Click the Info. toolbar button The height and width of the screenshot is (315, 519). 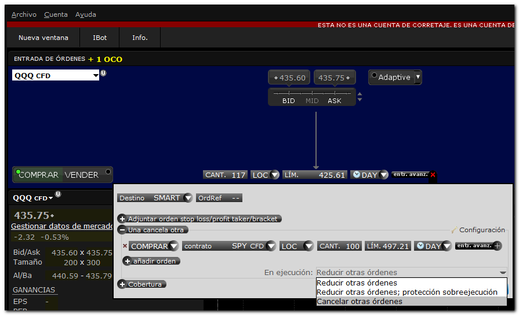[140, 38]
